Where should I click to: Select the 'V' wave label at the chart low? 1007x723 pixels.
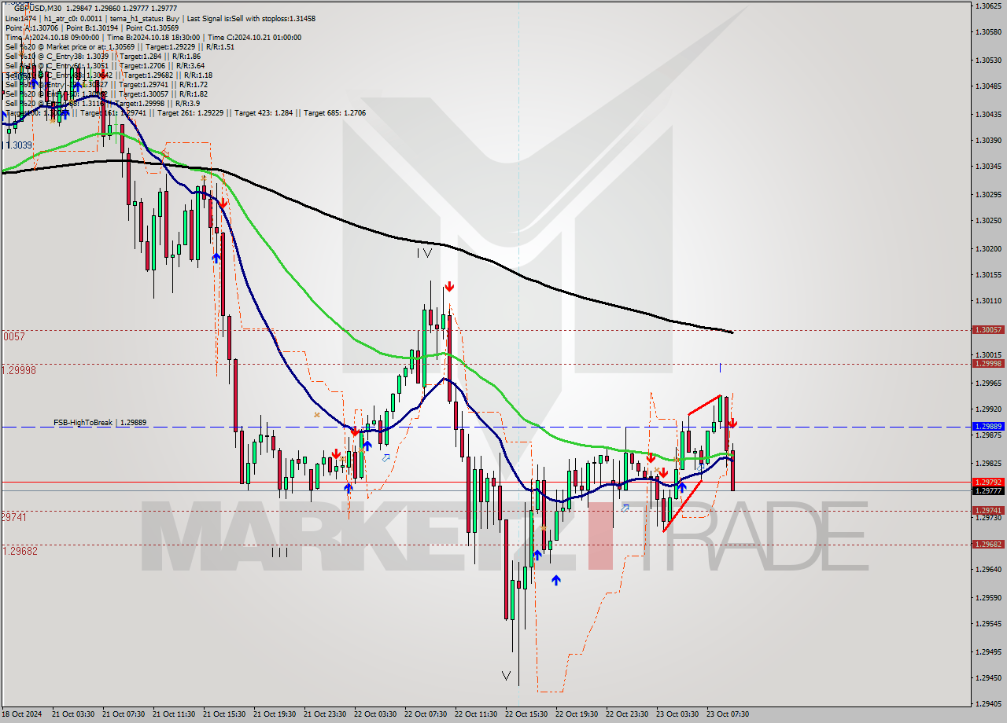pos(506,675)
